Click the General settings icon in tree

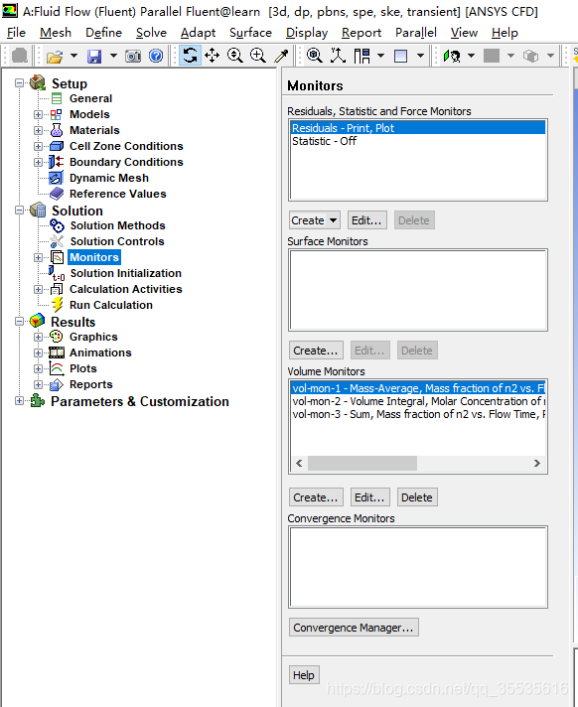pyautogui.click(x=57, y=98)
